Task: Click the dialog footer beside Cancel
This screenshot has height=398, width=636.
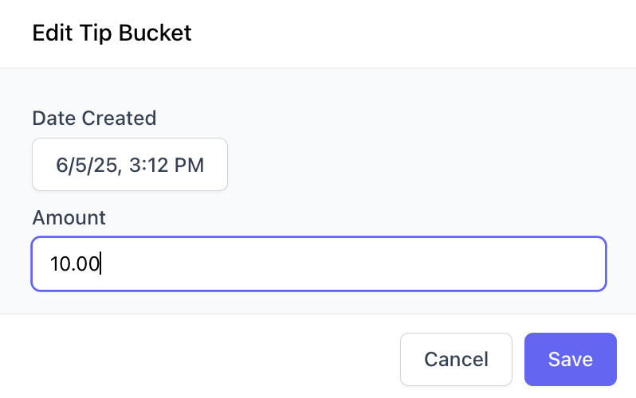Action: [199, 359]
